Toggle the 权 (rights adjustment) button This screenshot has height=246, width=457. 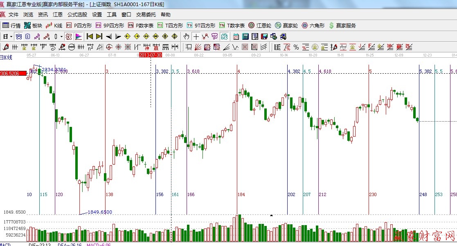pyautogui.click(x=69, y=36)
